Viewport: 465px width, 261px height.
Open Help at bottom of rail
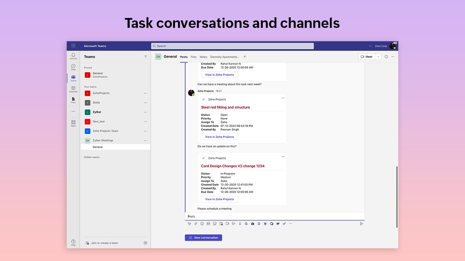[73, 242]
